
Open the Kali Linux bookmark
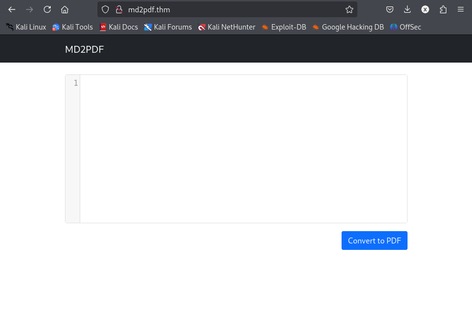click(26, 27)
